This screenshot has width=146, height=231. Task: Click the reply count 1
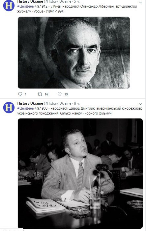(x=25, y=94)
